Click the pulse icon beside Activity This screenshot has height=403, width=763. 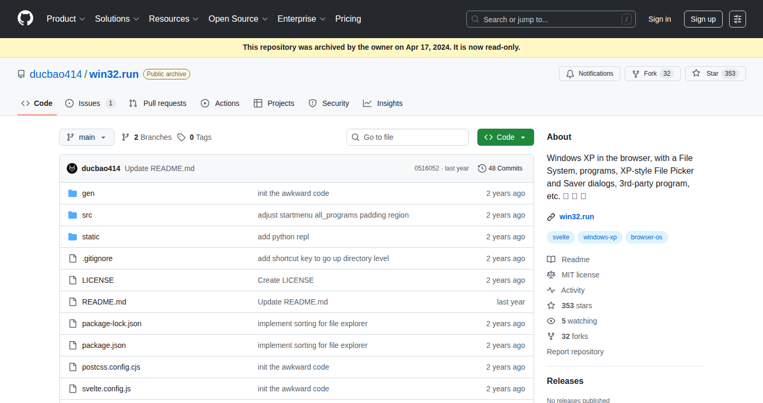tap(551, 290)
